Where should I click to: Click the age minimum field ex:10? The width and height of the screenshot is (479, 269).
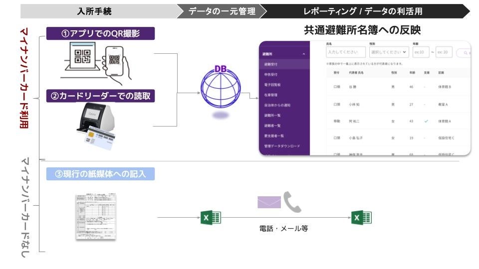(421, 52)
